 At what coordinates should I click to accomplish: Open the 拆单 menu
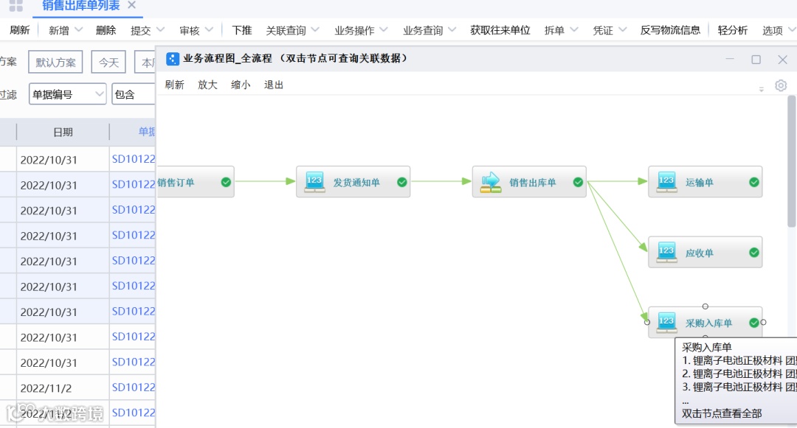[554, 30]
